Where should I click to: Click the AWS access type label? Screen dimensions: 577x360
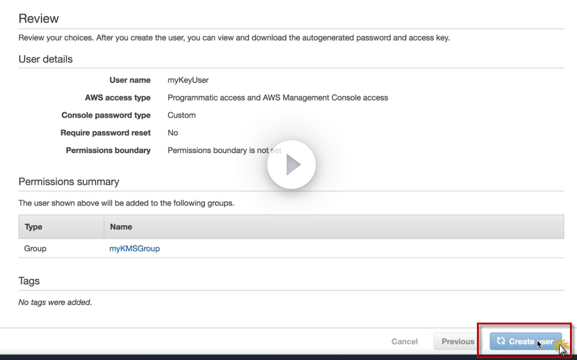[x=118, y=98]
